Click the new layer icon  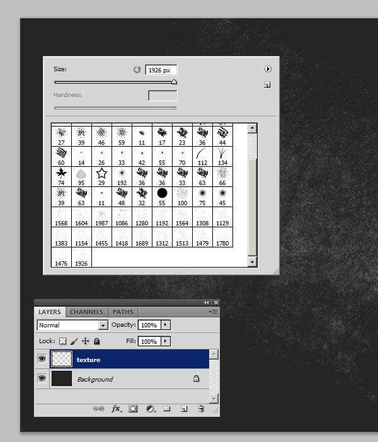point(184,409)
